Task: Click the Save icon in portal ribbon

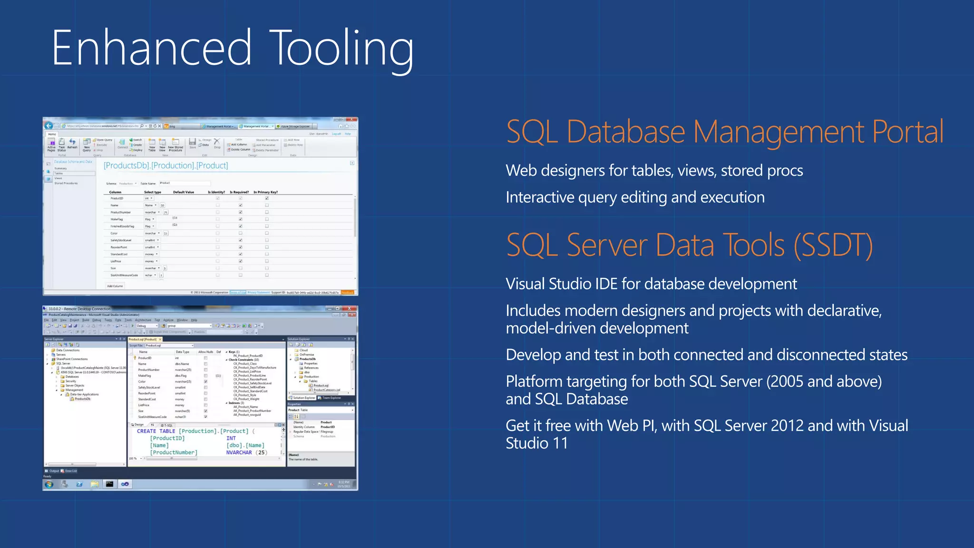Action: 193,143
